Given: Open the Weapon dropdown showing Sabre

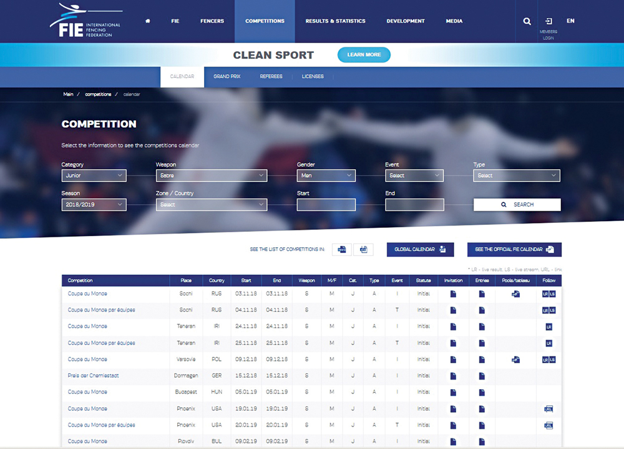Looking at the screenshot, I should point(211,176).
